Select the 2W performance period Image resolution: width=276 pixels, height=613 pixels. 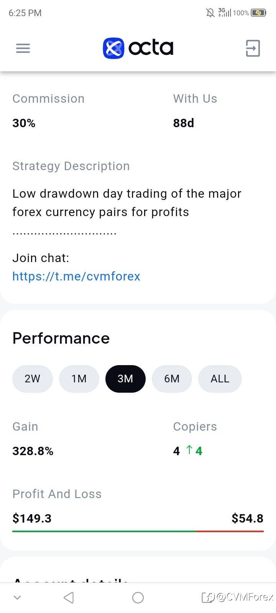click(32, 379)
